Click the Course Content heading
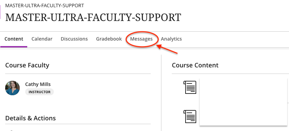Image resolution: width=289 pixels, height=131 pixels. click(195, 65)
